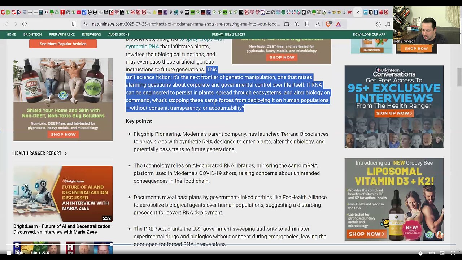Viewport: 462px width, 260px height.
Task: Click the Josh Sigurdson webcam overlay
Action: [426, 25]
